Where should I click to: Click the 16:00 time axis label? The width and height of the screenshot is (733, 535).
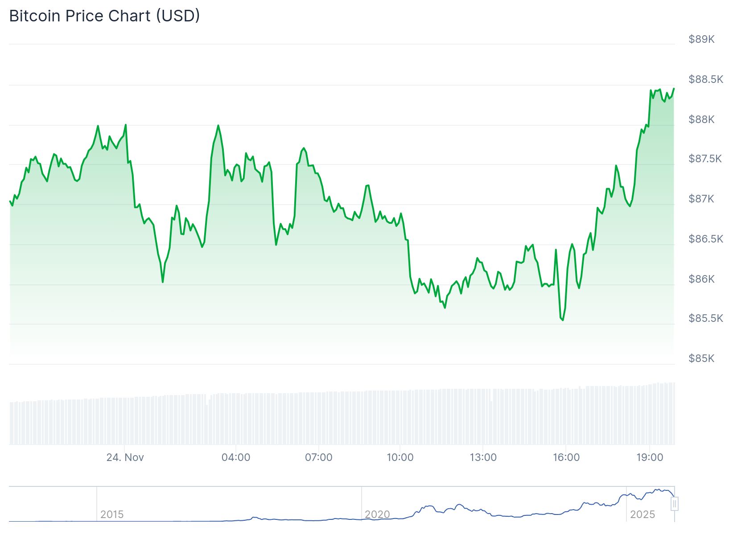click(566, 457)
